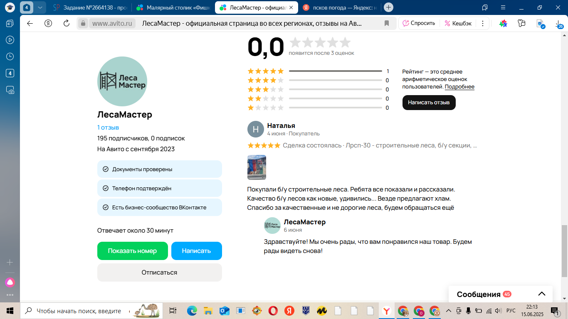Open the tab group counter showing 4
568x319 pixels.
pyautogui.click(x=27, y=7)
